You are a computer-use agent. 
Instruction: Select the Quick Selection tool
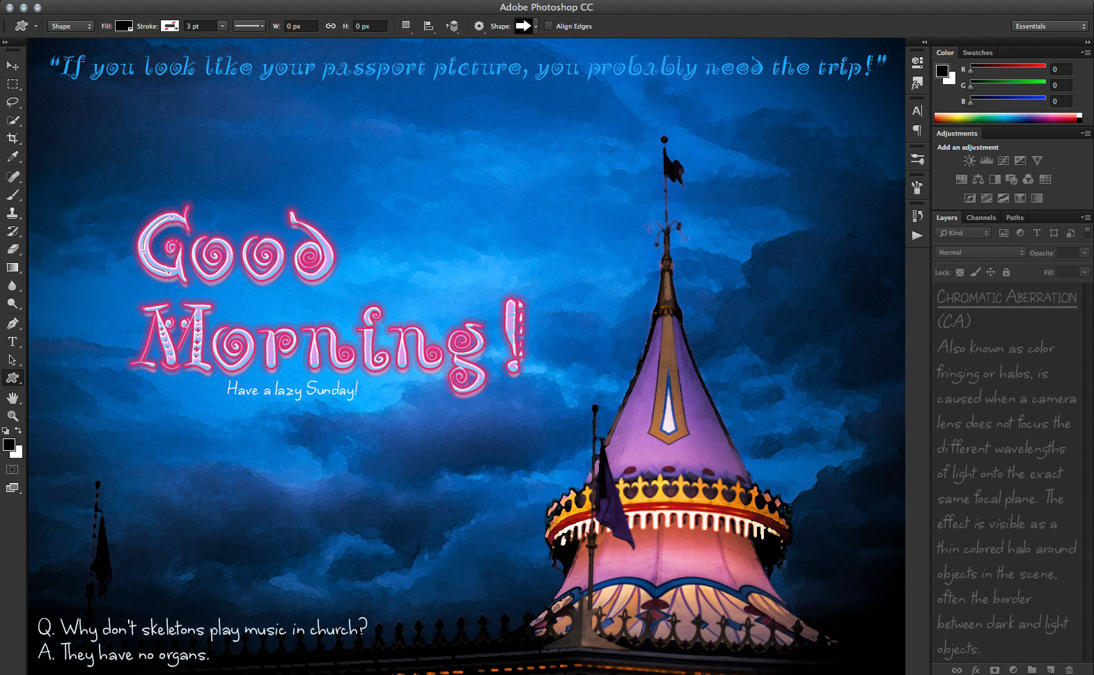[x=13, y=120]
